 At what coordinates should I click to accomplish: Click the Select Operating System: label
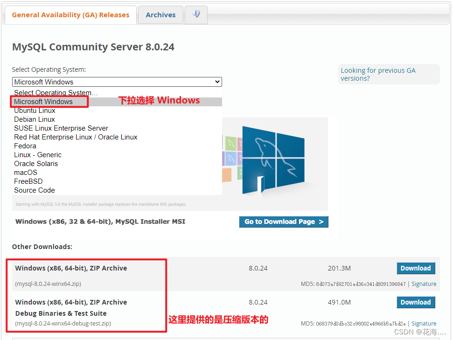point(49,69)
